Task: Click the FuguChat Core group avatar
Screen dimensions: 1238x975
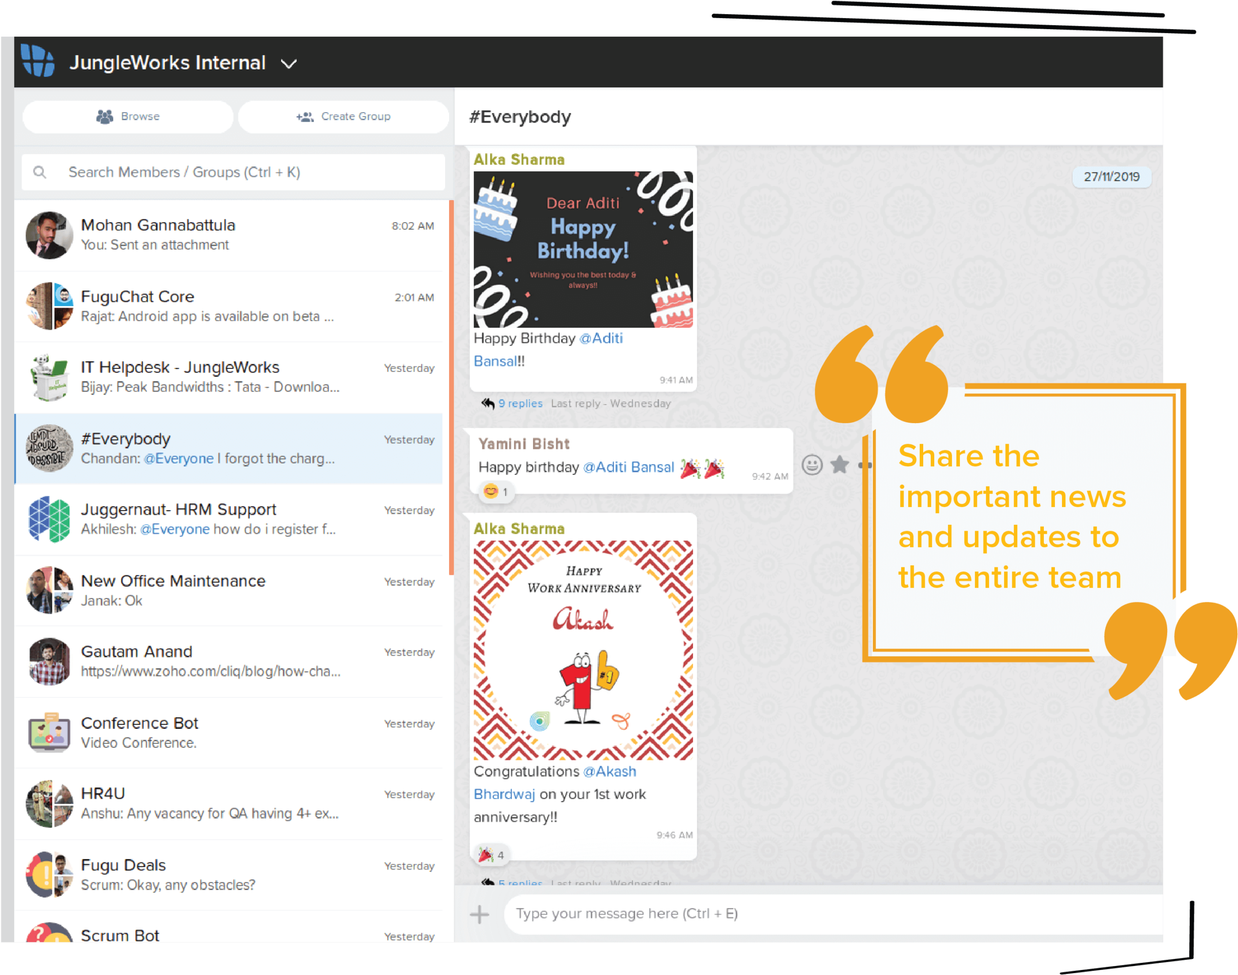Action: pyautogui.click(x=49, y=306)
